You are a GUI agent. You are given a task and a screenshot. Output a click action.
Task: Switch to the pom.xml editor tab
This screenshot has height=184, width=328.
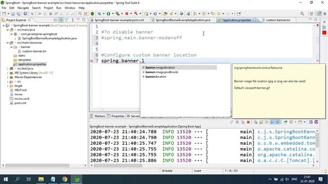click(x=119, y=20)
